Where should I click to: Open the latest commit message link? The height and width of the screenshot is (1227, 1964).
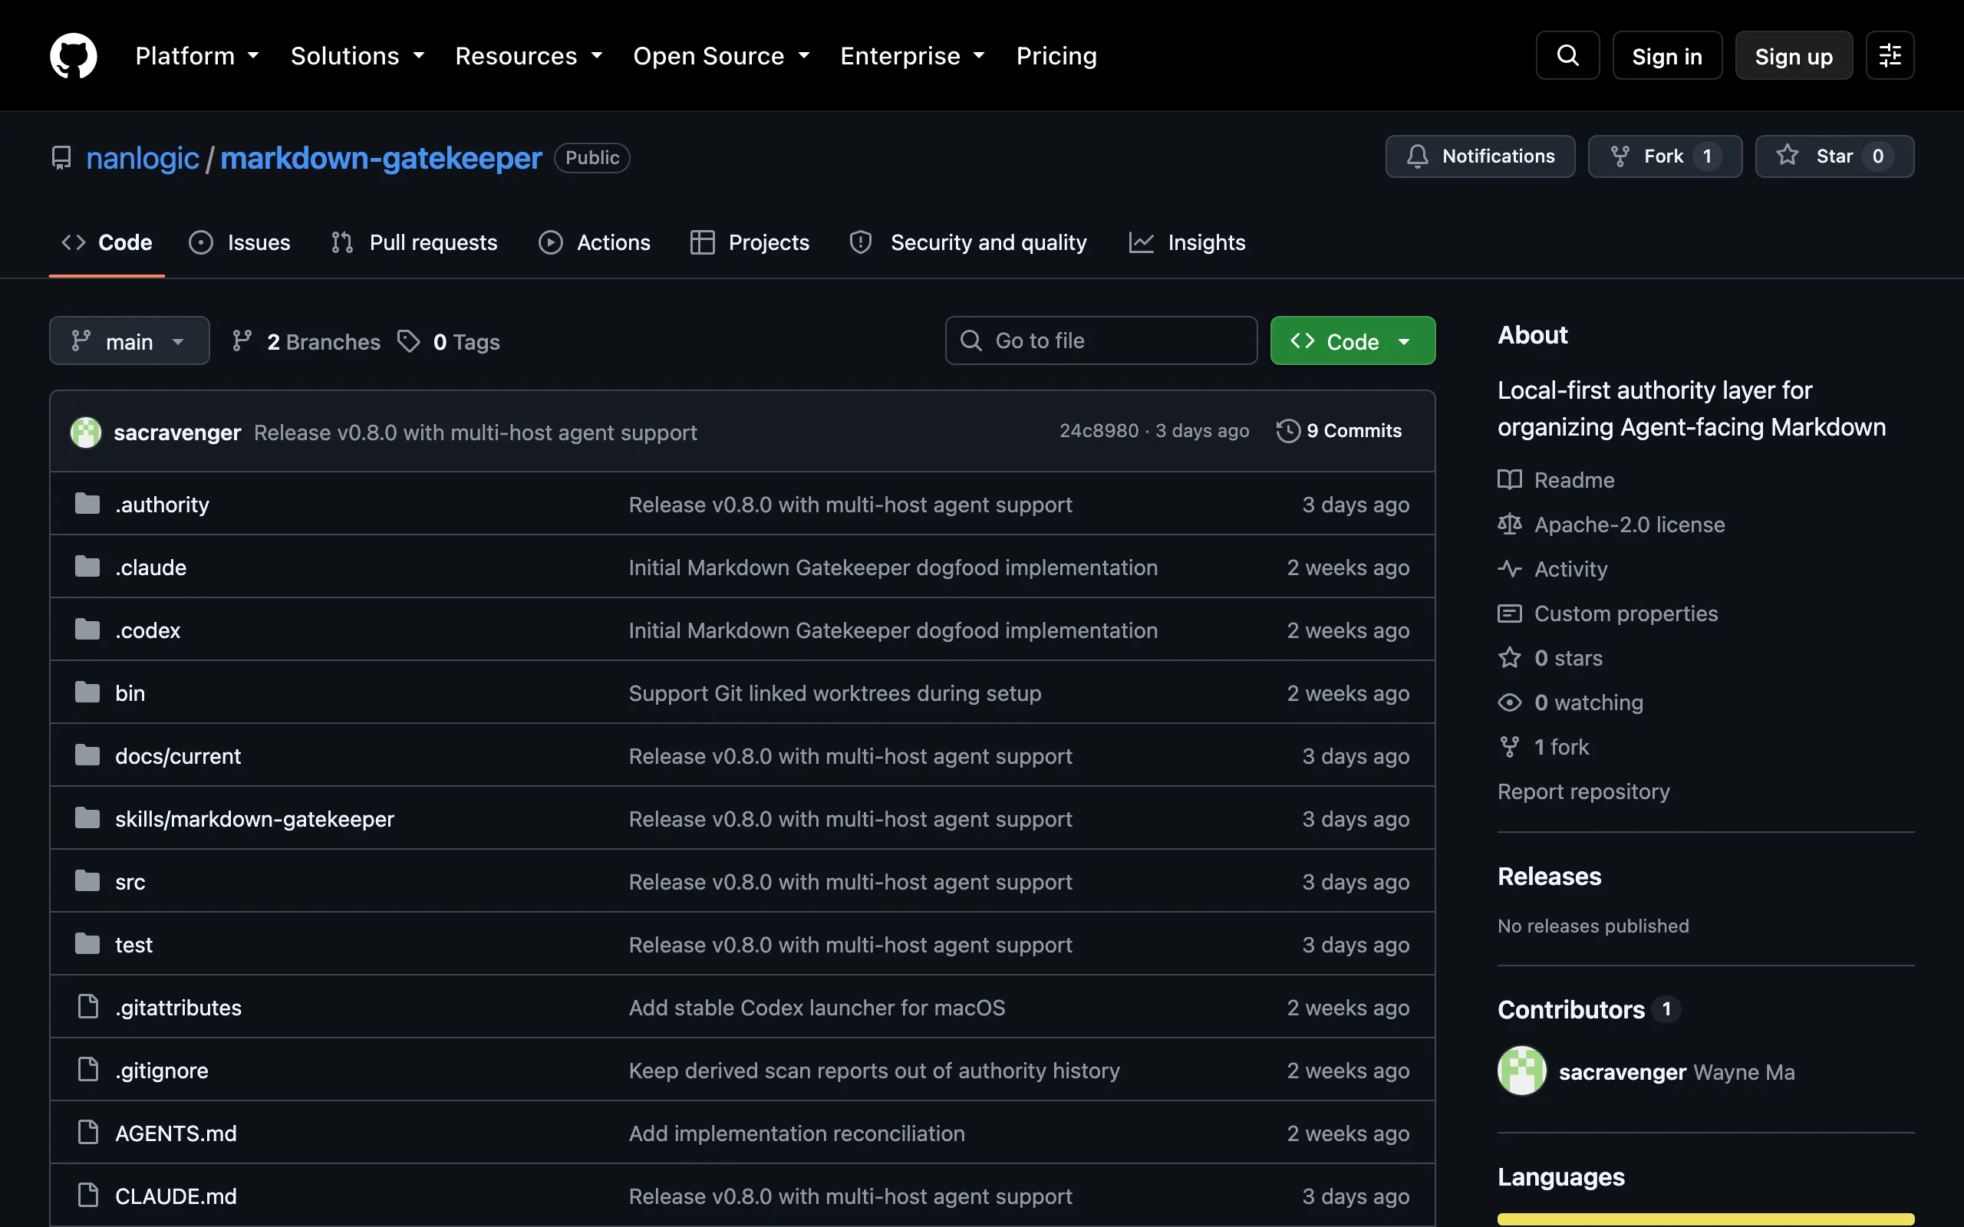coord(476,433)
